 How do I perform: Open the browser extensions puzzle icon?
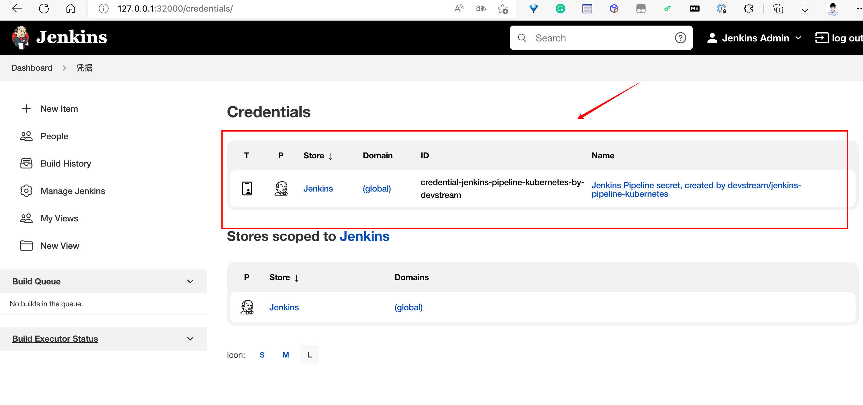[x=748, y=8]
